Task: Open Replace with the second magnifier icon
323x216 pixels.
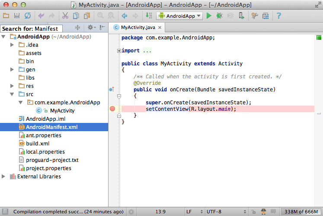Action: pyautogui.click(x=111, y=16)
